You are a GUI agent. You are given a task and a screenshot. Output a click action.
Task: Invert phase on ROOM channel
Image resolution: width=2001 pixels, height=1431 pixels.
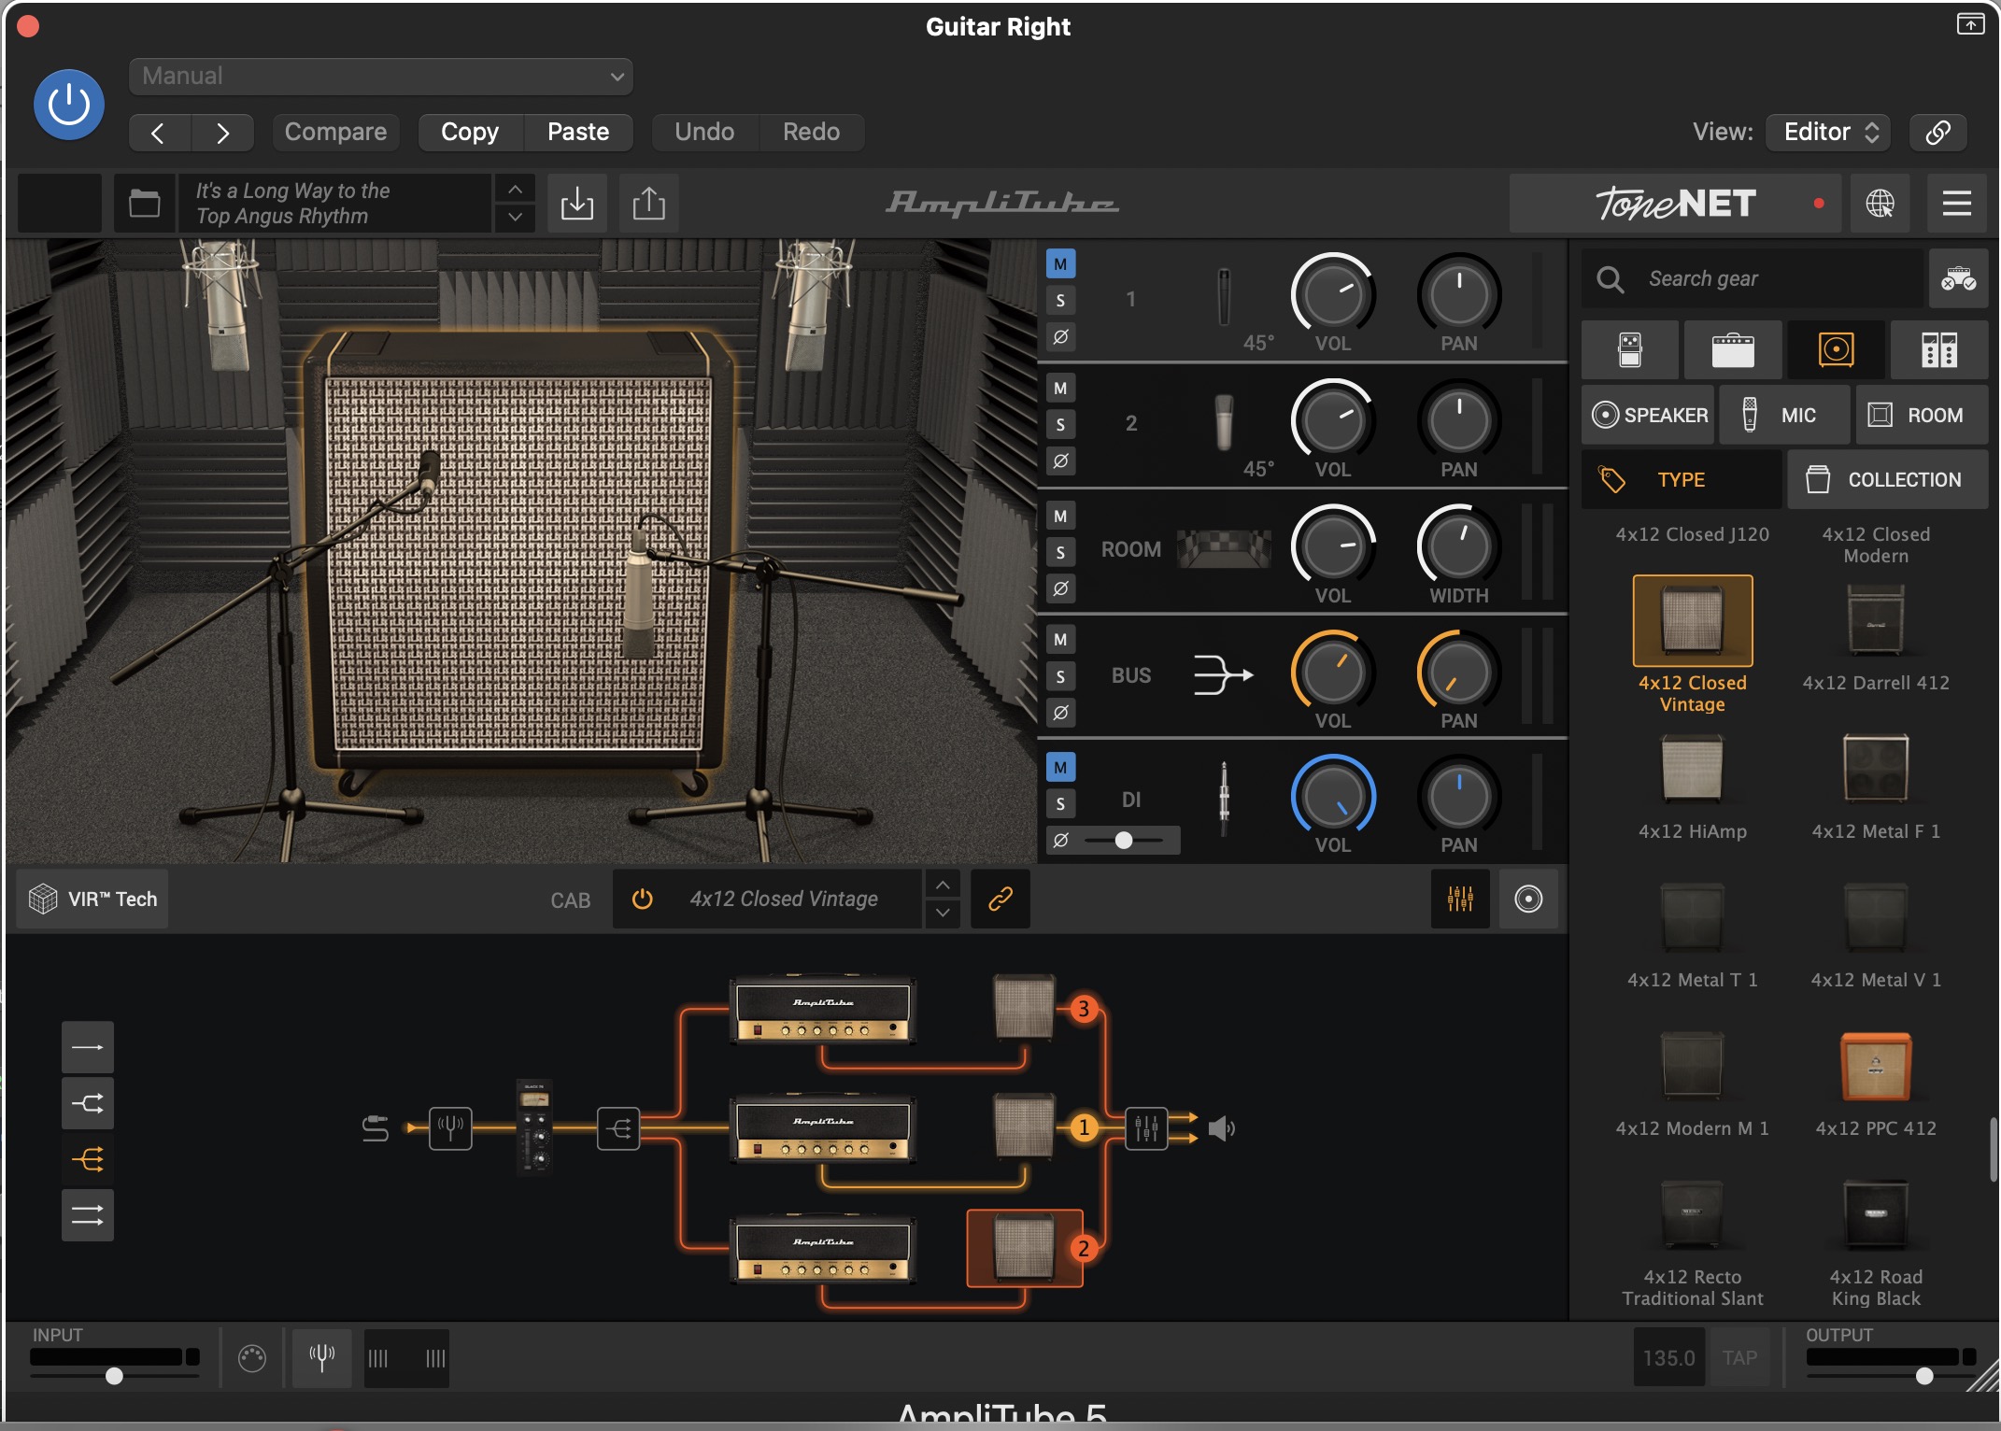1060,588
